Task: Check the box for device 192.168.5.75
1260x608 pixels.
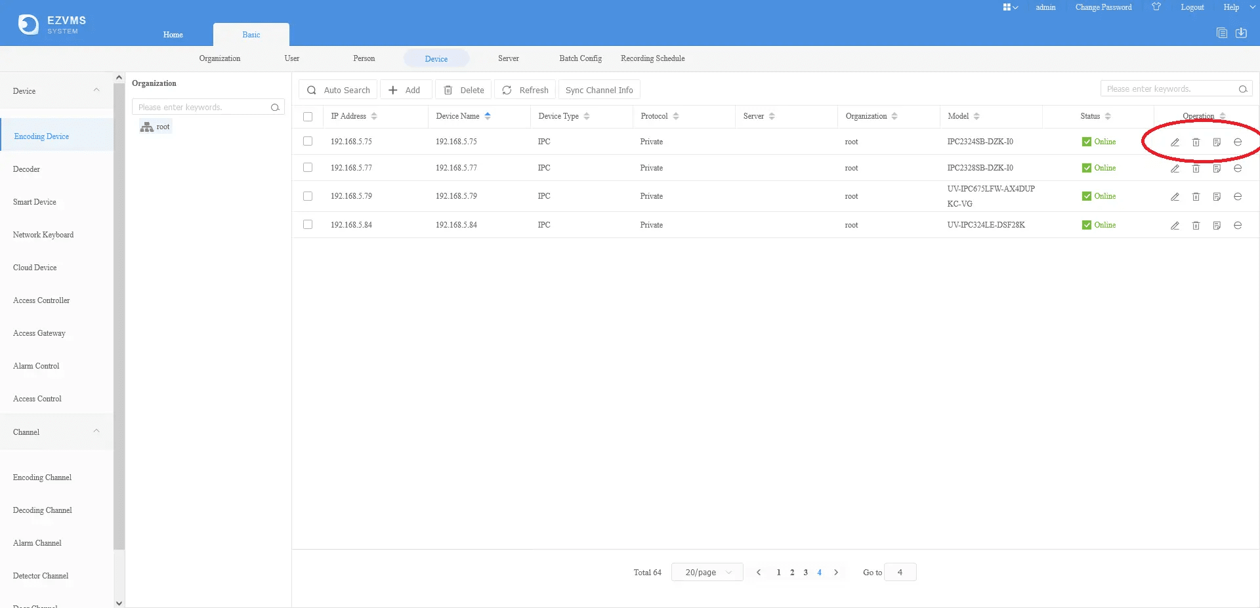Action: (x=308, y=141)
